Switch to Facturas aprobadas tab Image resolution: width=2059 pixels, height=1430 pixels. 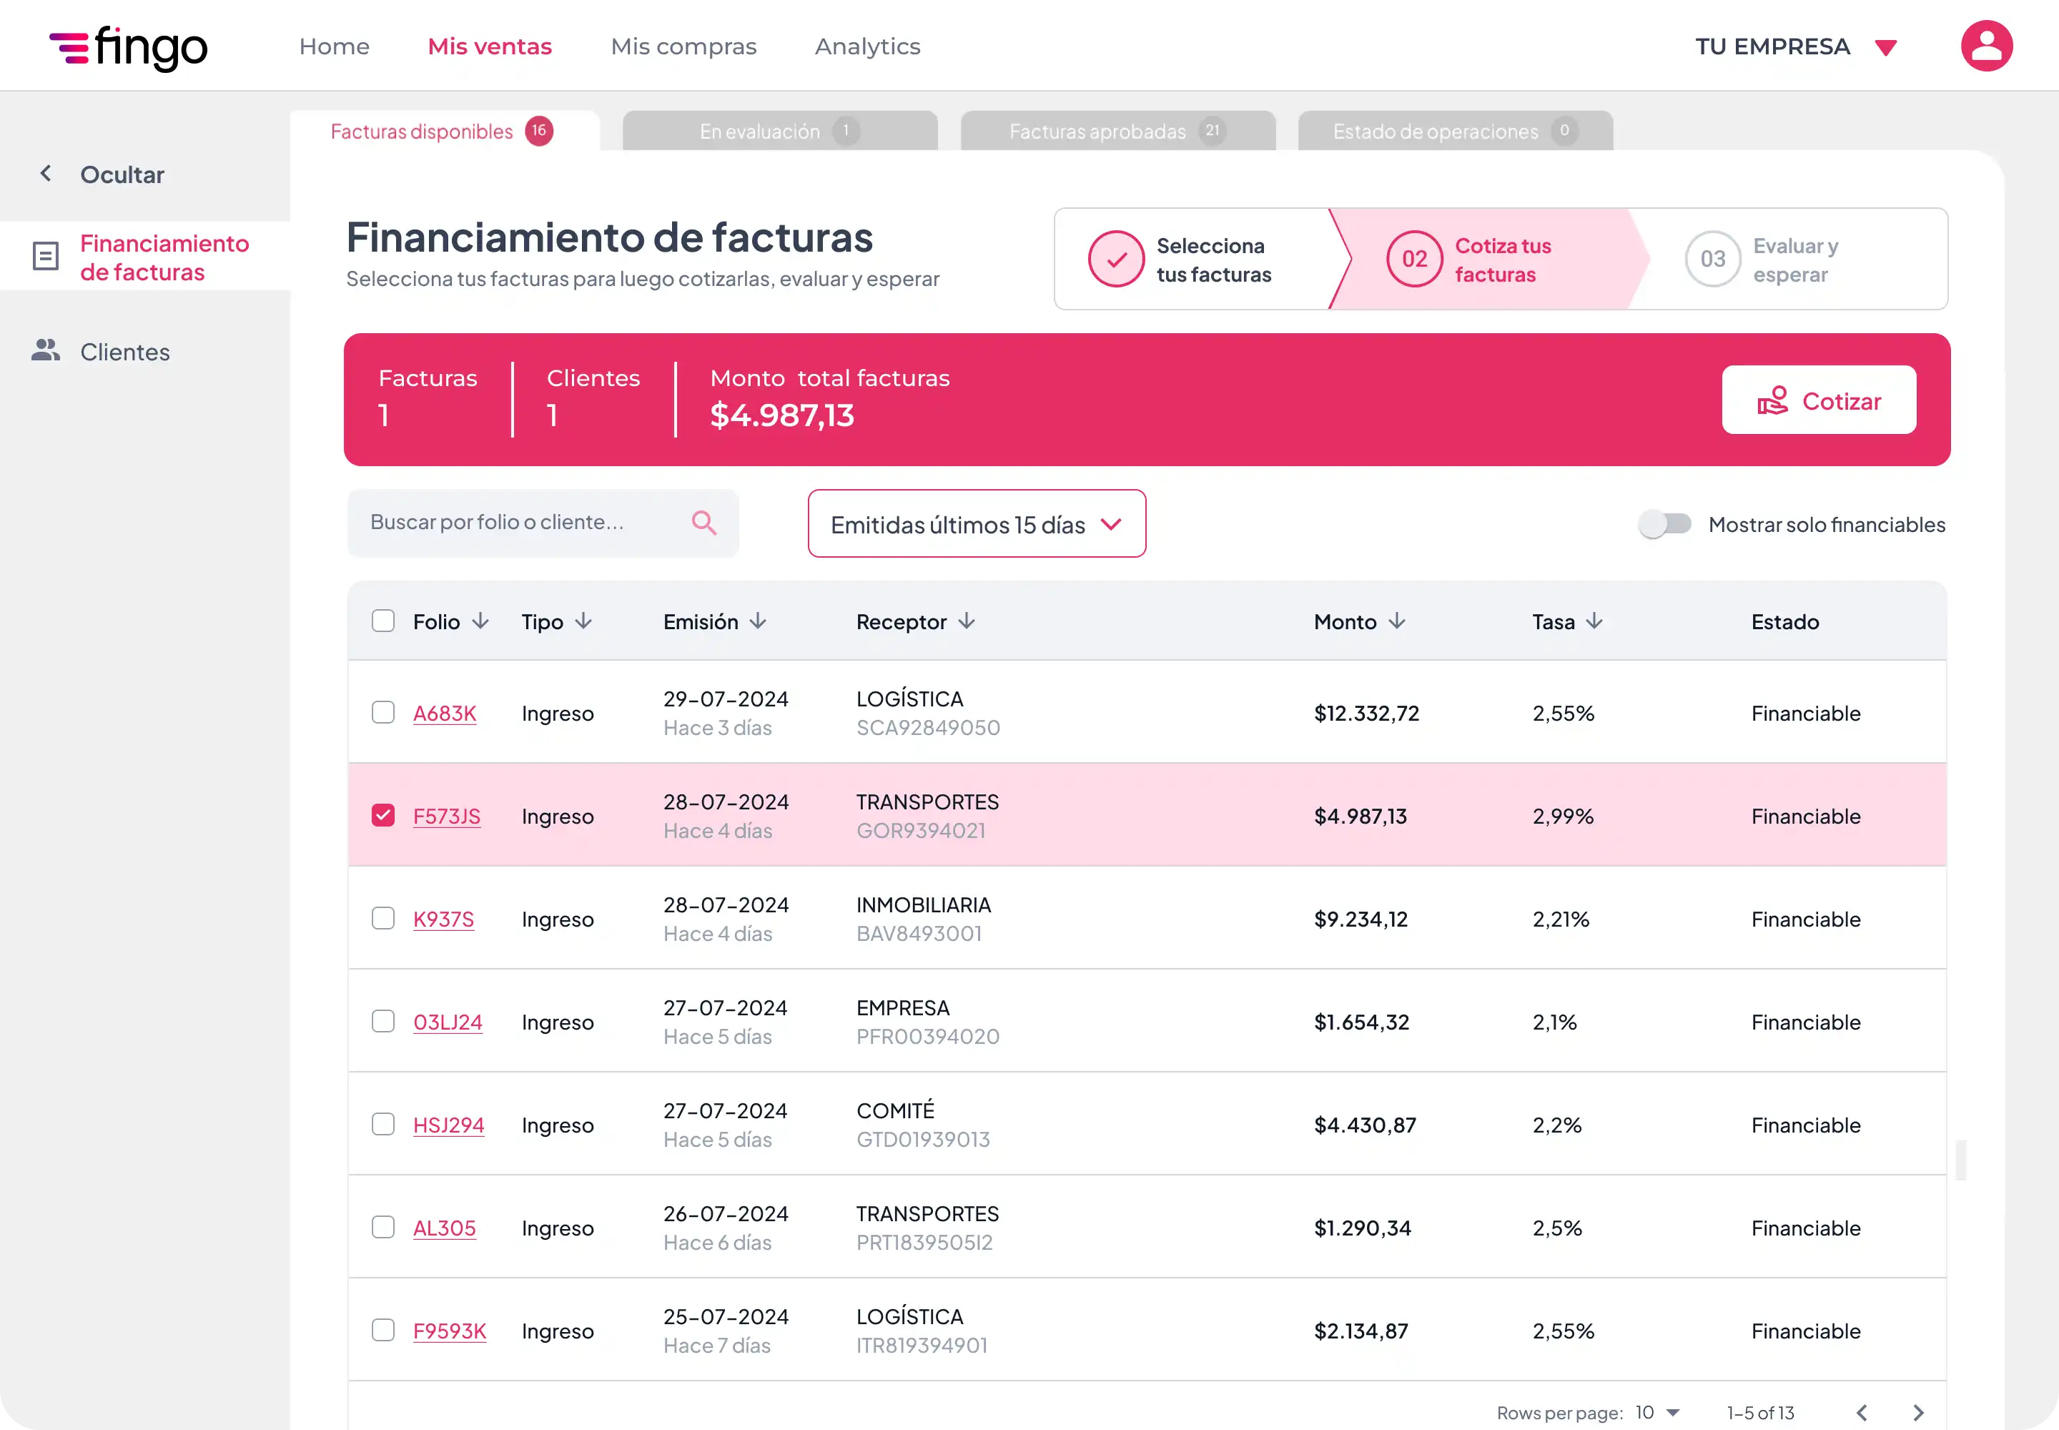pyautogui.click(x=1117, y=132)
